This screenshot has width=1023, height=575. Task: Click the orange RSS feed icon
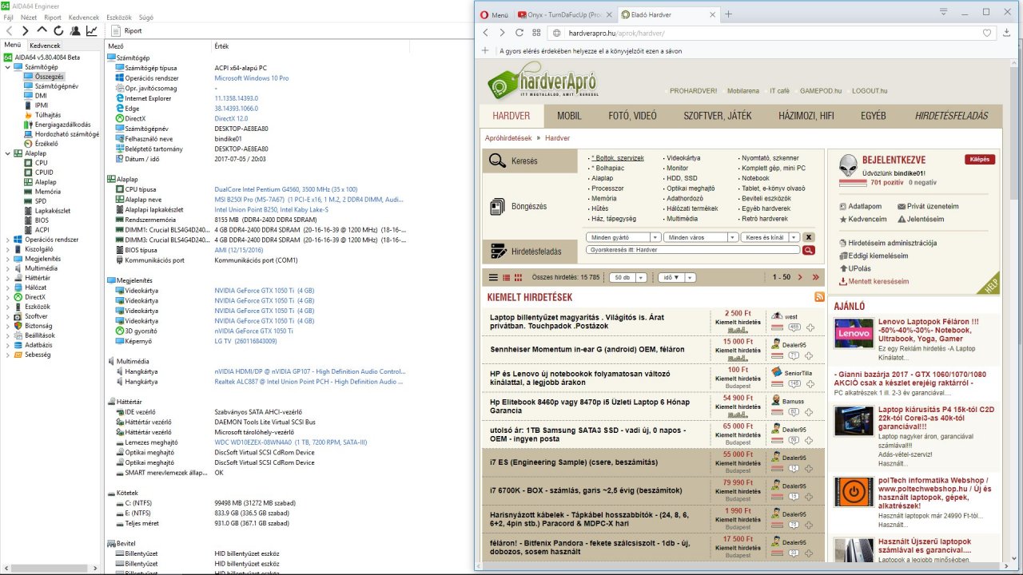tap(819, 297)
